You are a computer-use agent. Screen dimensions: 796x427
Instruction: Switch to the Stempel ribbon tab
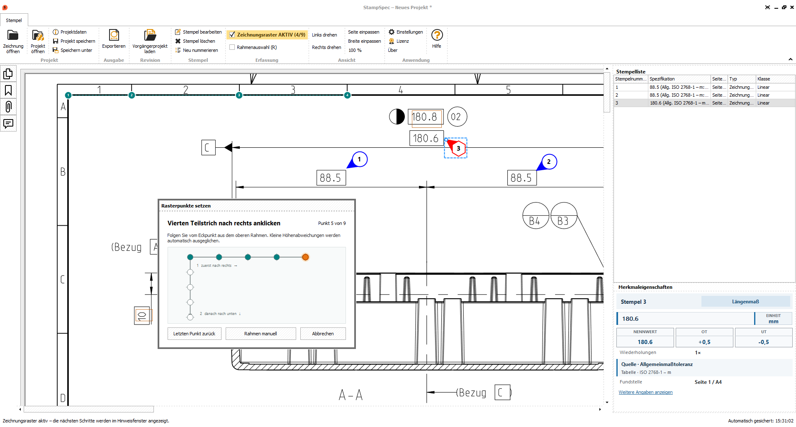tap(14, 20)
